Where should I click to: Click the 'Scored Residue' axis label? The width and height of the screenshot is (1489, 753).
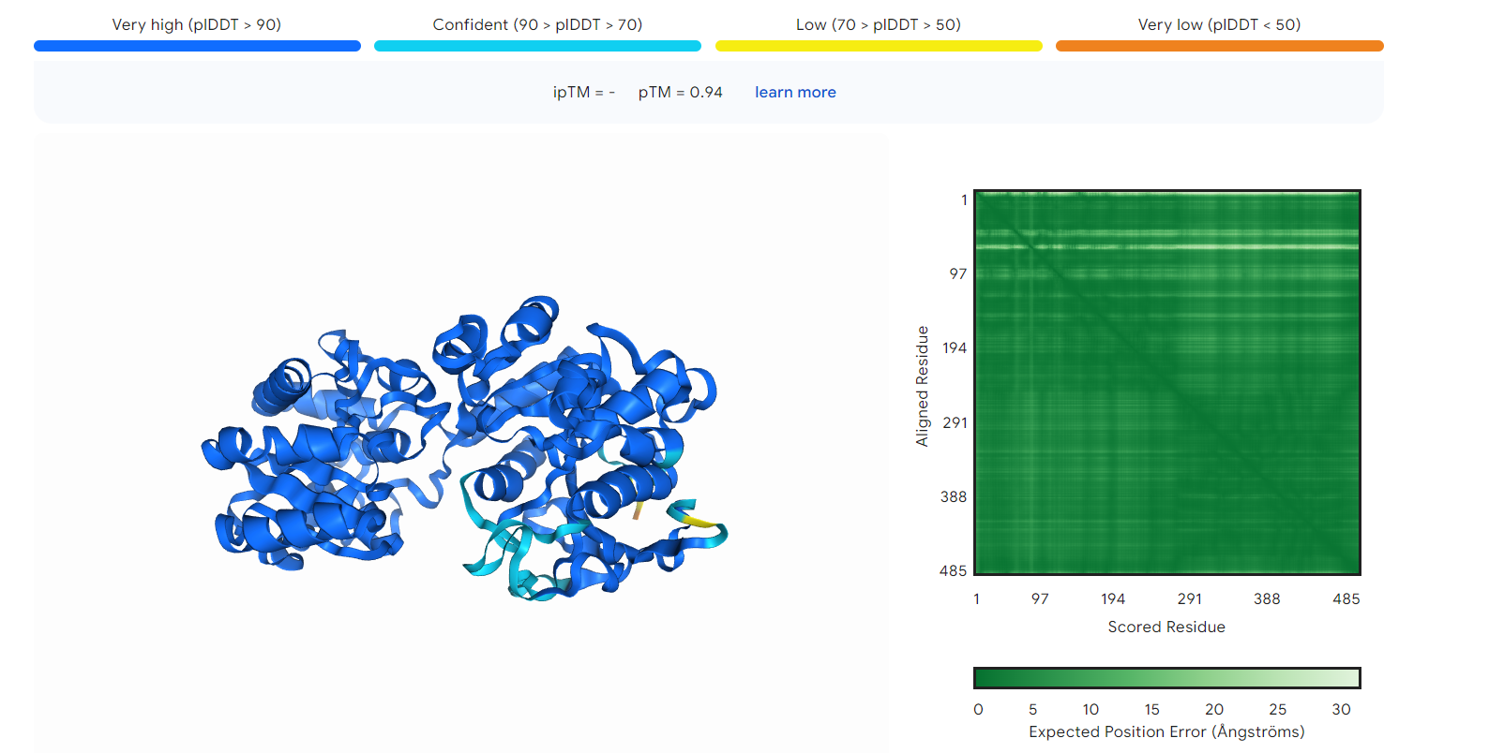click(x=1166, y=627)
